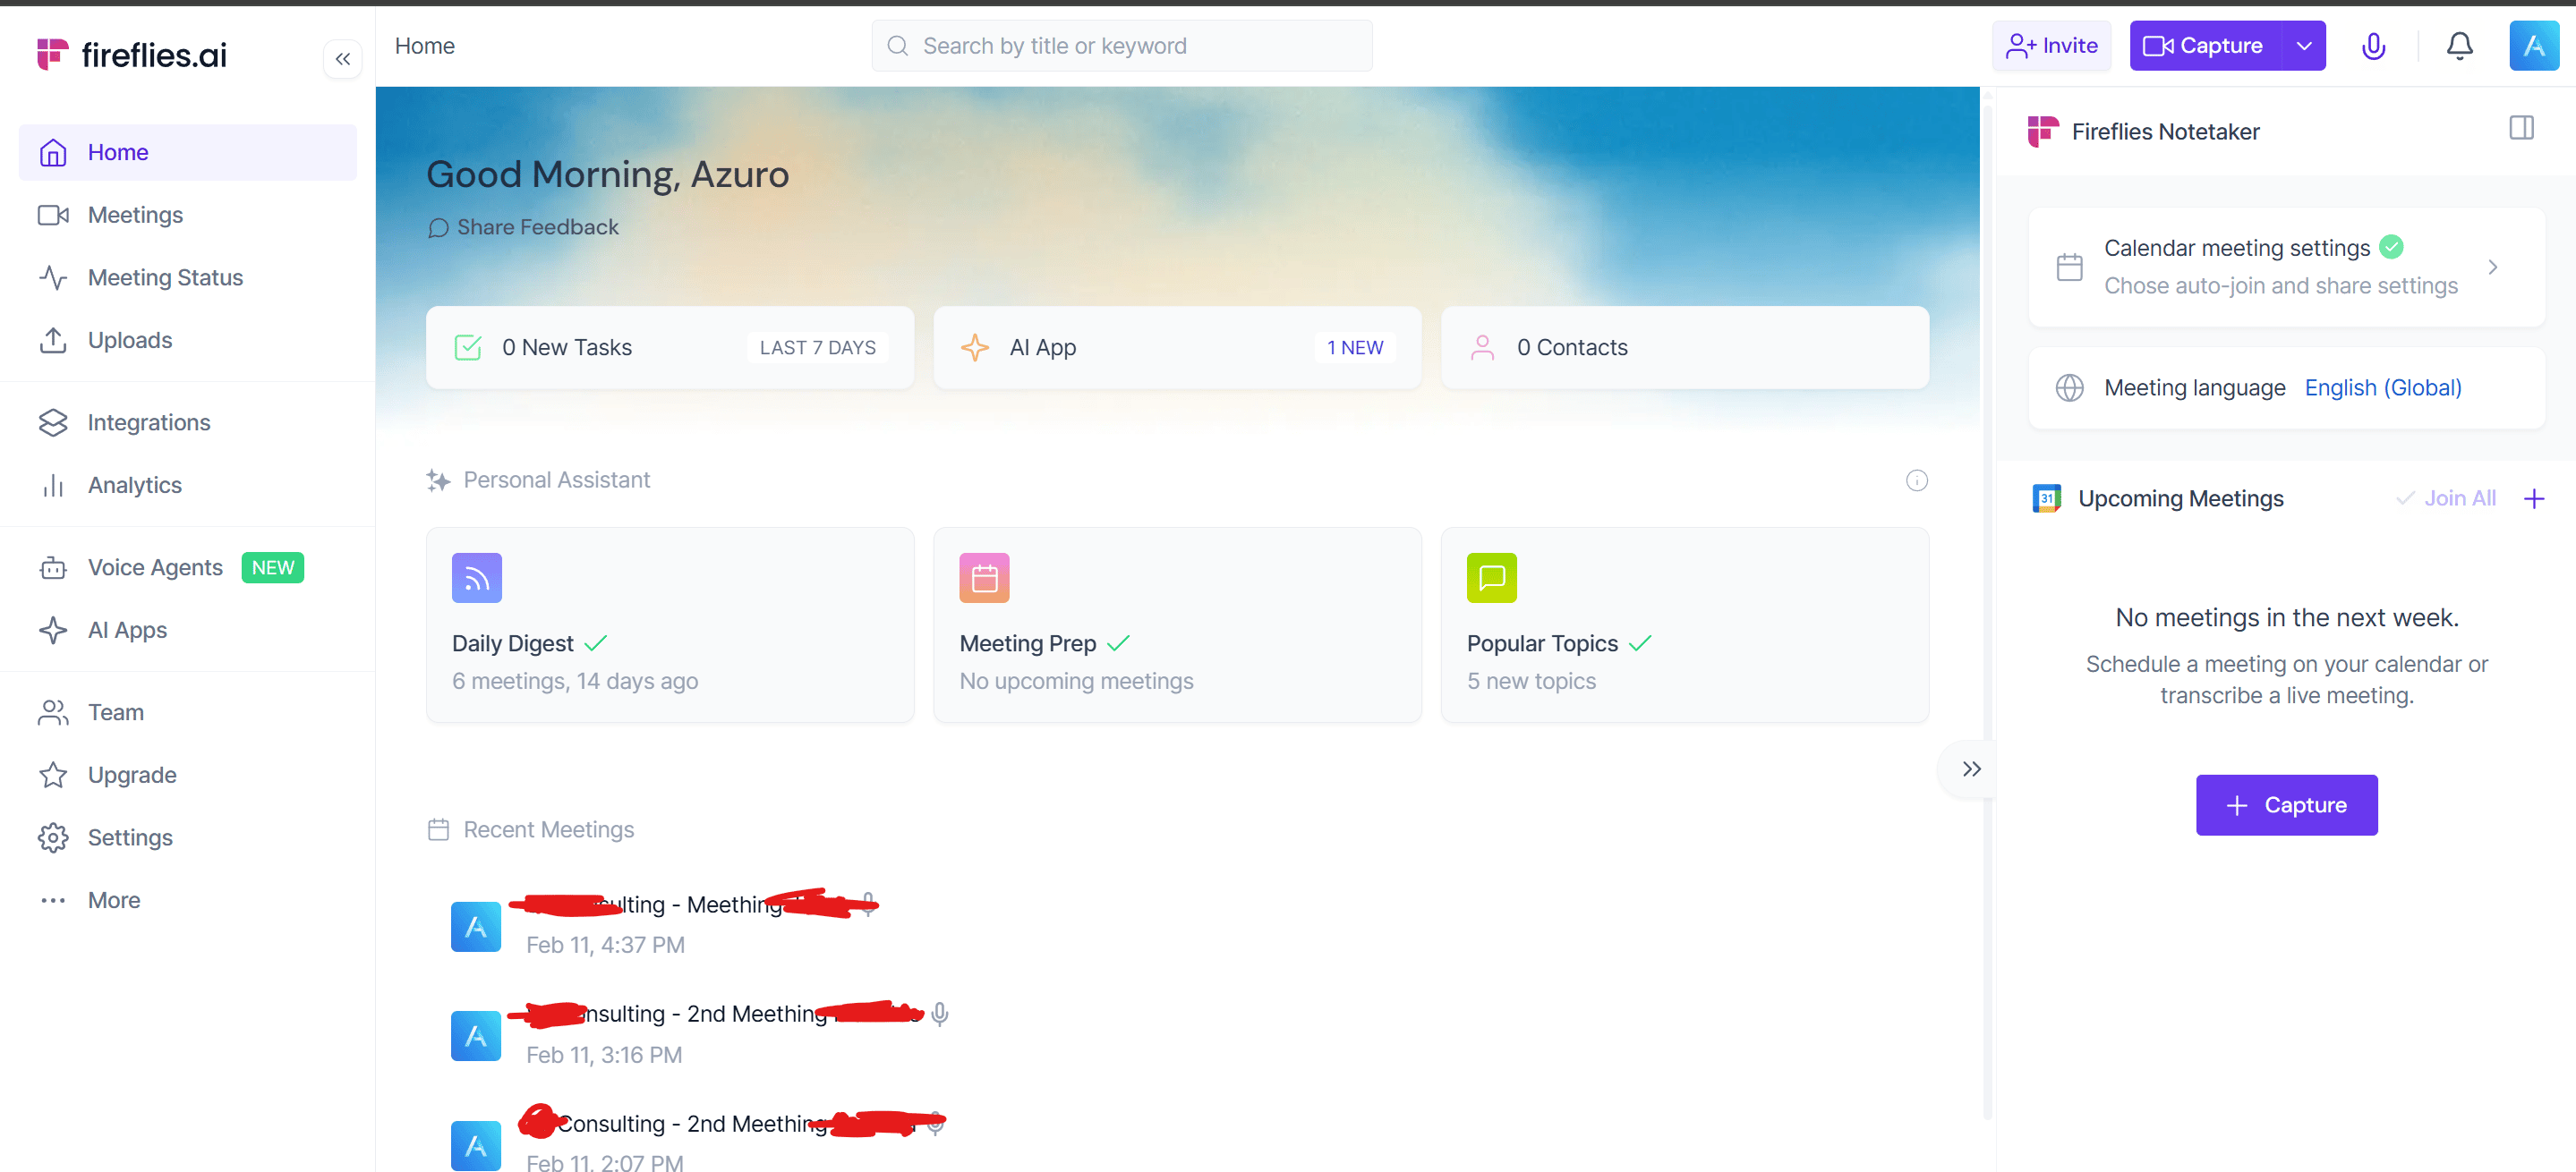Collapse the left sidebar with double chevron
Image resolution: width=2576 pixels, height=1172 pixels.
(x=343, y=59)
